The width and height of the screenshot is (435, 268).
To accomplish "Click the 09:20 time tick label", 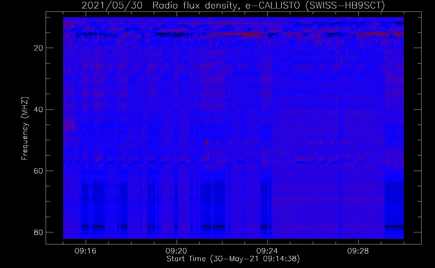I will 177,251.
